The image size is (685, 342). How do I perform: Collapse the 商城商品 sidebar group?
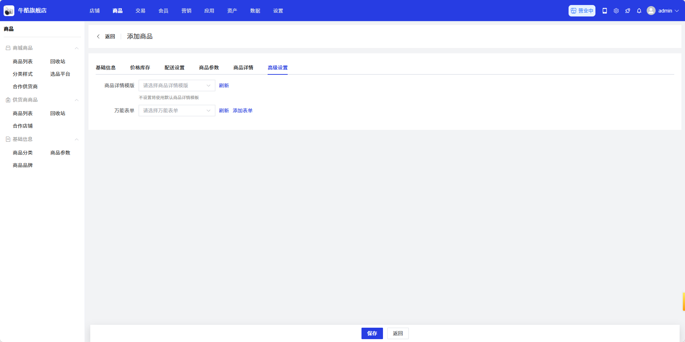[x=76, y=48]
